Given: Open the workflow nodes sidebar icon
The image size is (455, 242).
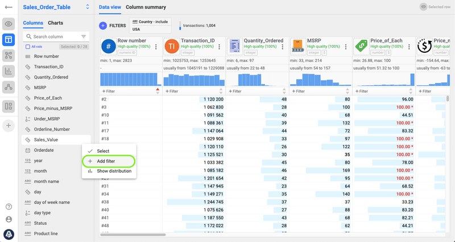Looking at the screenshot, I should coord(9,55).
